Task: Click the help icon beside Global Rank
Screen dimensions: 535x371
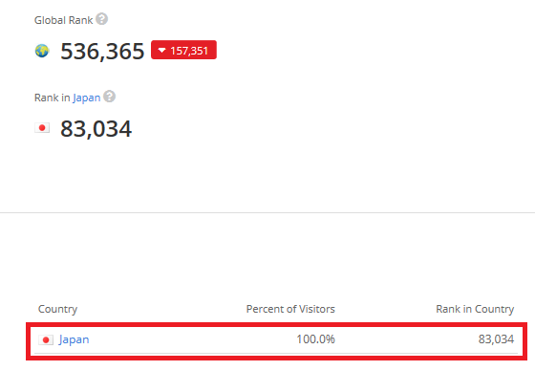Action: (101, 19)
